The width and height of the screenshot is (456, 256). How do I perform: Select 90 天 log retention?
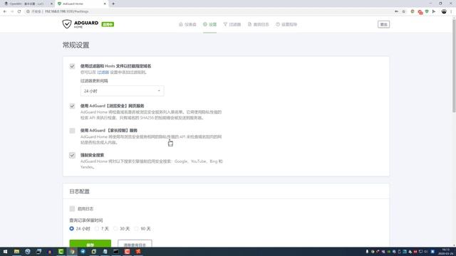click(136, 229)
